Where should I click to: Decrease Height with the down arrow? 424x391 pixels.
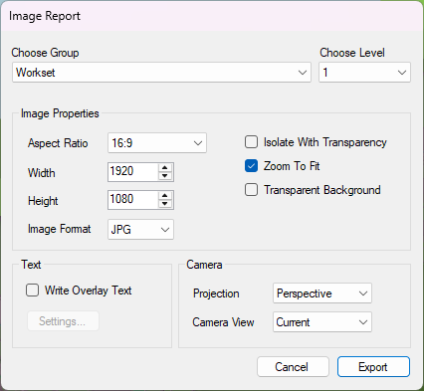coord(165,204)
